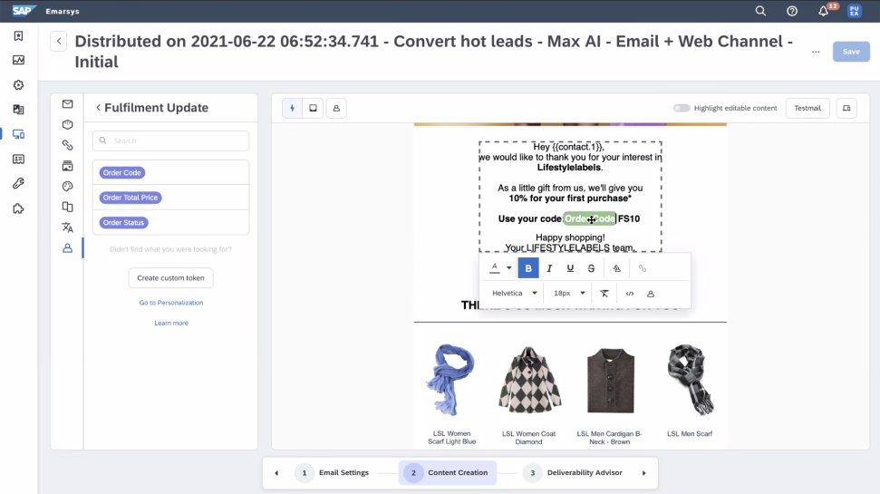Open the font family Helvetica dropdown

tap(514, 294)
